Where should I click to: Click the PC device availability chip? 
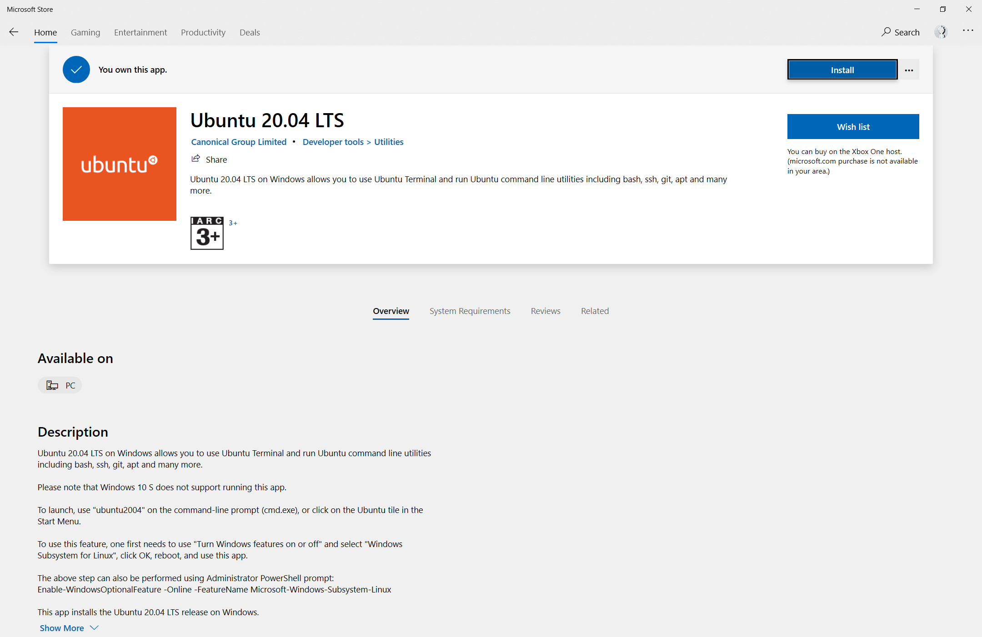(x=60, y=385)
